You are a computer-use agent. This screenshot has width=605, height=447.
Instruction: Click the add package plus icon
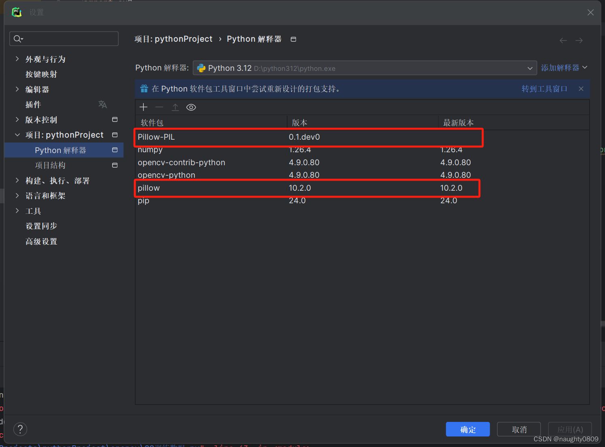(143, 107)
